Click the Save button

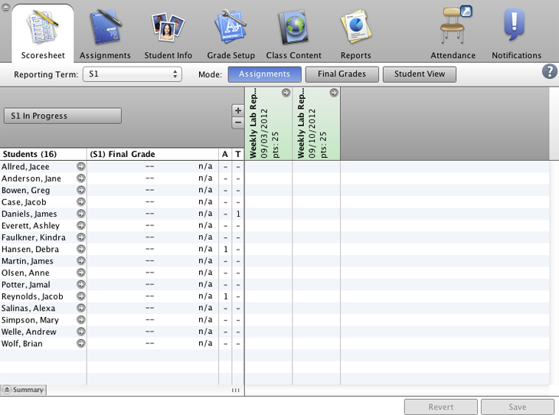517,407
